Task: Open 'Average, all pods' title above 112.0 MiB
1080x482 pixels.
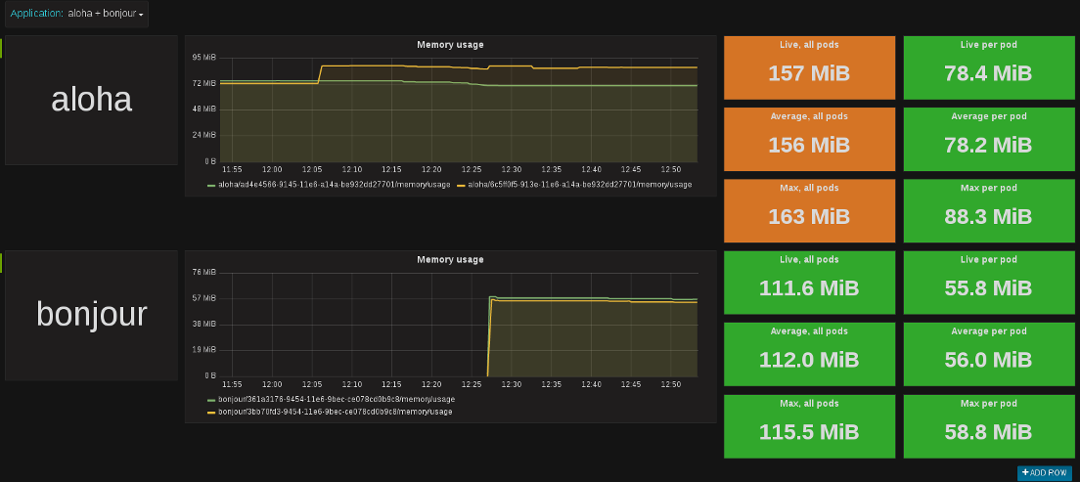Action: [x=809, y=331]
